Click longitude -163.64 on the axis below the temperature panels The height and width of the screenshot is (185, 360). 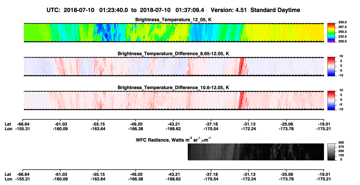[x=98, y=129]
